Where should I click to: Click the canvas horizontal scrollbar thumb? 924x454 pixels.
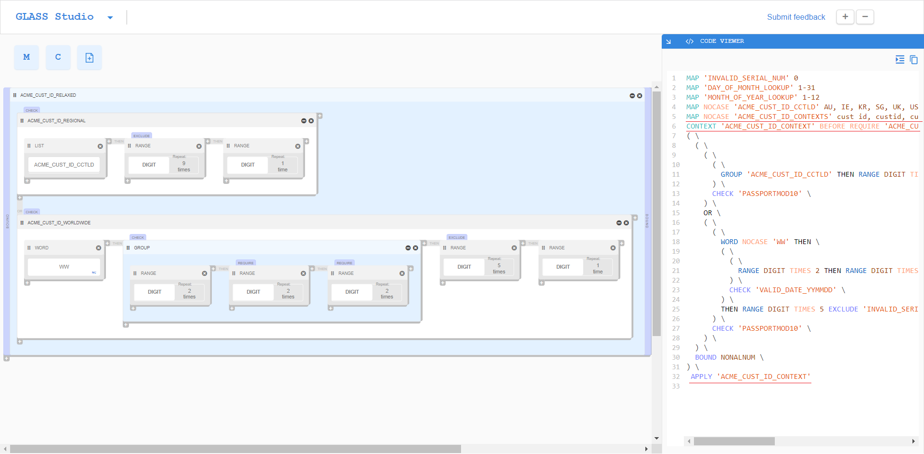tap(236, 449)
